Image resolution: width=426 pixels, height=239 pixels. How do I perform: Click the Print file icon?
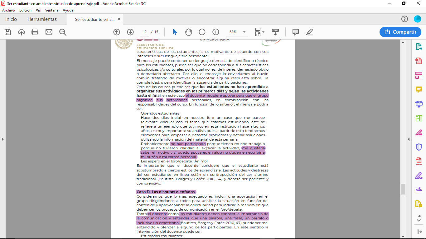35,32
